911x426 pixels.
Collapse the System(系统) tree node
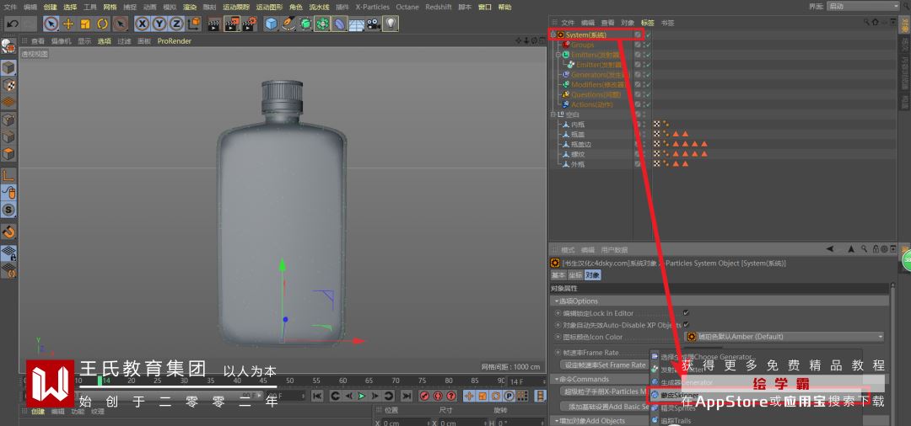pos(553,35)
